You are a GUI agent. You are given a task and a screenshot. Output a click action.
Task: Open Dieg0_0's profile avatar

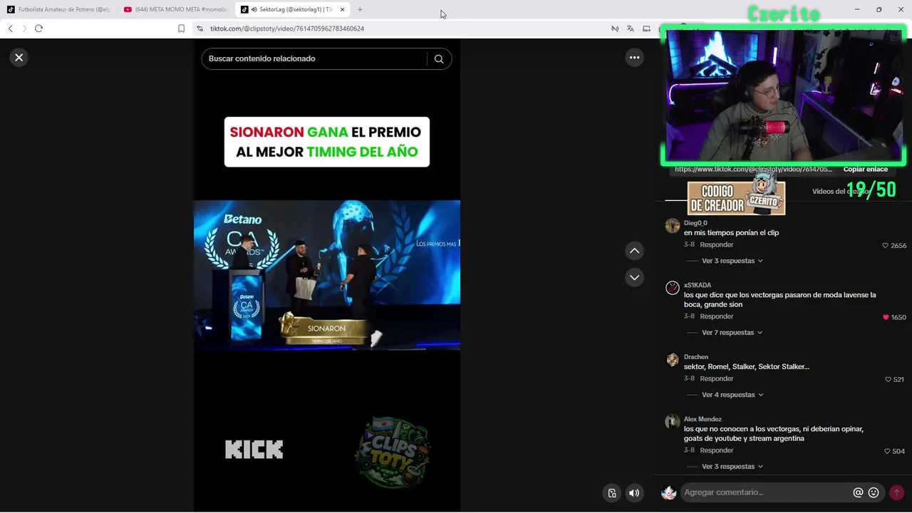(x=673, y=226)
